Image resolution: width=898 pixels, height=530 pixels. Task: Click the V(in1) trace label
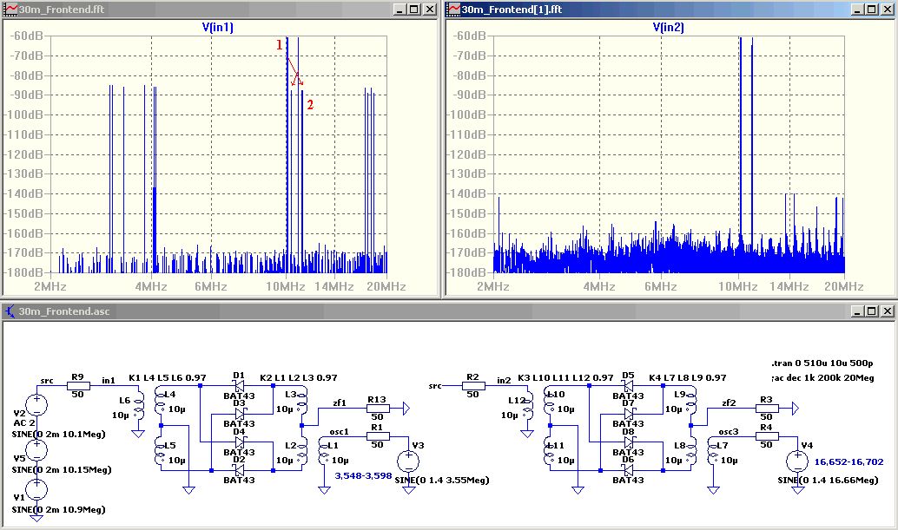tap(217, 28)
